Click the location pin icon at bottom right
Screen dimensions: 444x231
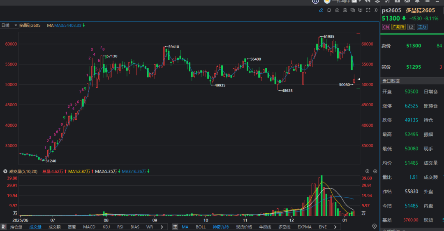pyautogui.click(x=374, y=226)
